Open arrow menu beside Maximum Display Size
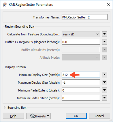 coord(105,82)
